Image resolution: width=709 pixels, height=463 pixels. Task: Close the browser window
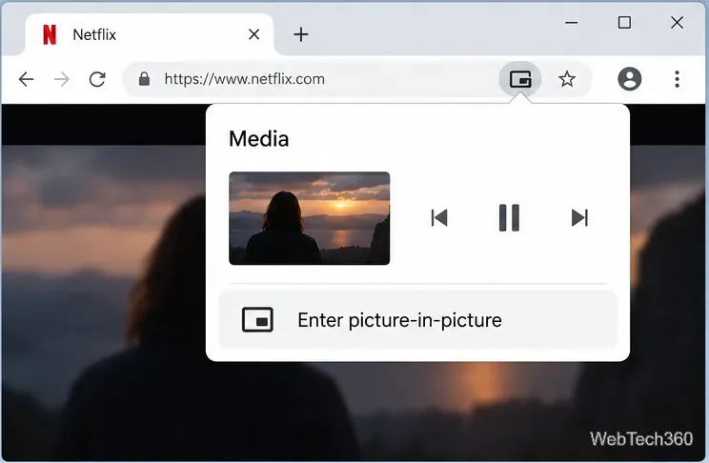[x=677, y=23]
